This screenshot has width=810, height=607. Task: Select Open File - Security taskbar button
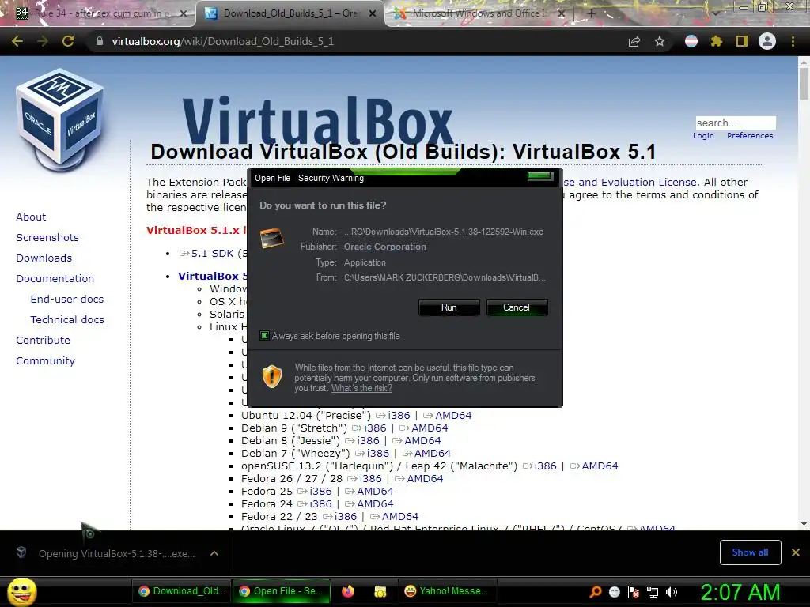pos(282,591)
